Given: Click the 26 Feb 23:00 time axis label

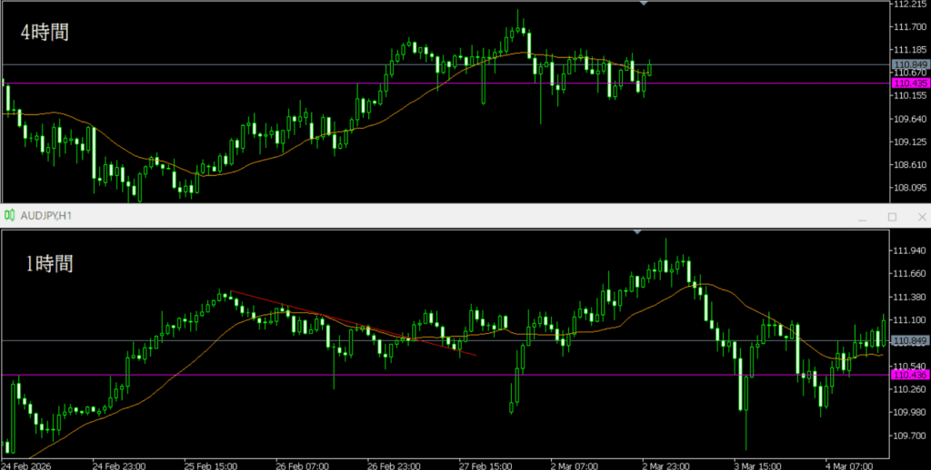Looking at the screenshot, I should click(394, 464).
